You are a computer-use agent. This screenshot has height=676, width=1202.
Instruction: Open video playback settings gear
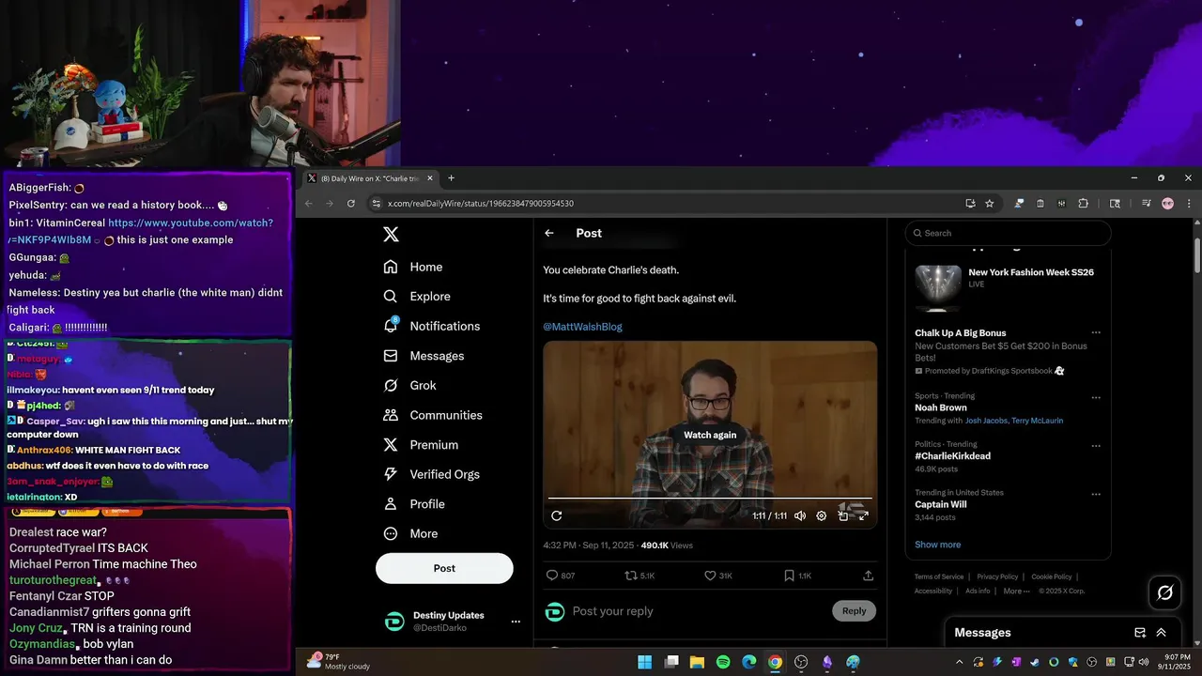point(822,515)
